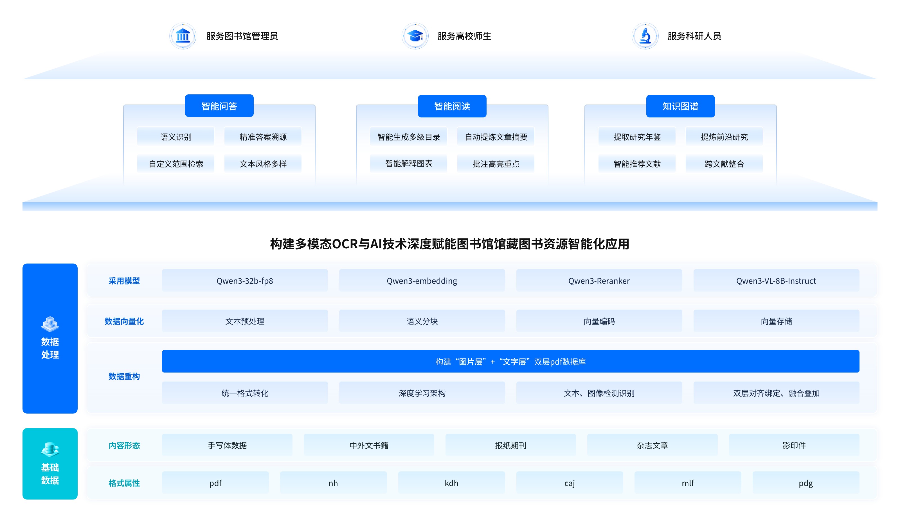
Task: Click 向量编码 cell
Action: (x=599, y=321)
